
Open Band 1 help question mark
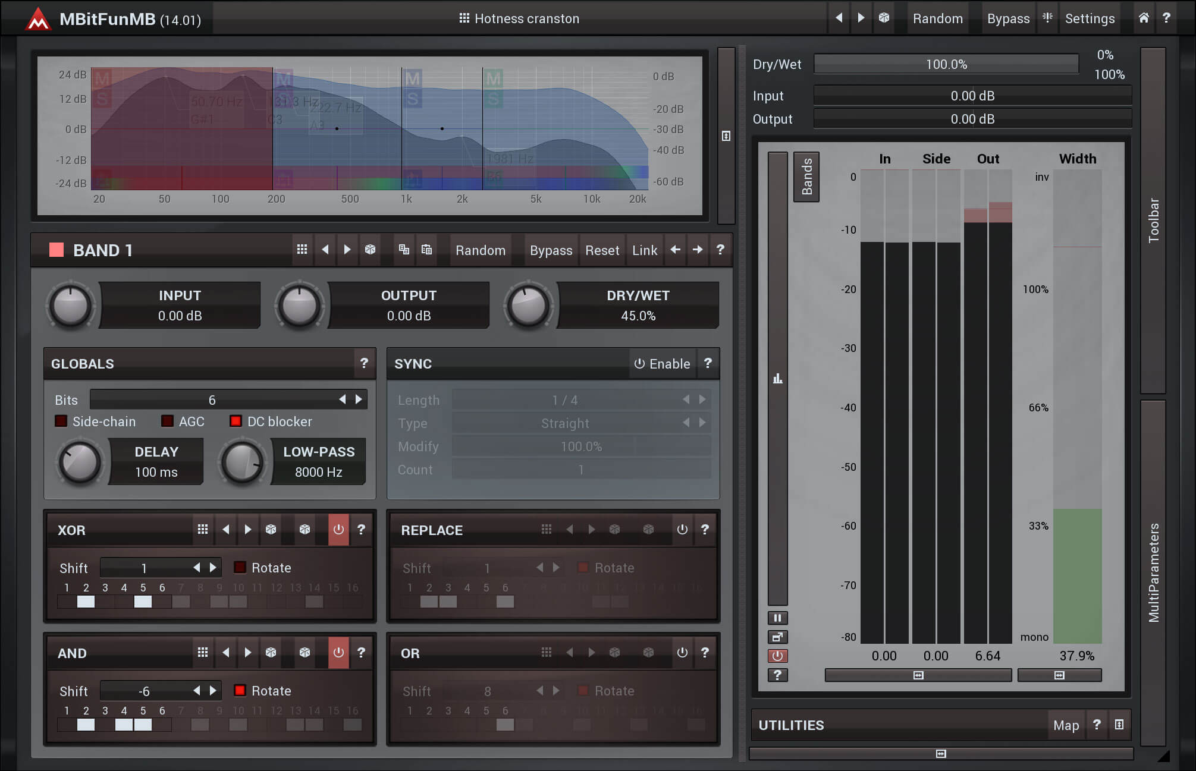pyautogui.click(x=720, y=250)
